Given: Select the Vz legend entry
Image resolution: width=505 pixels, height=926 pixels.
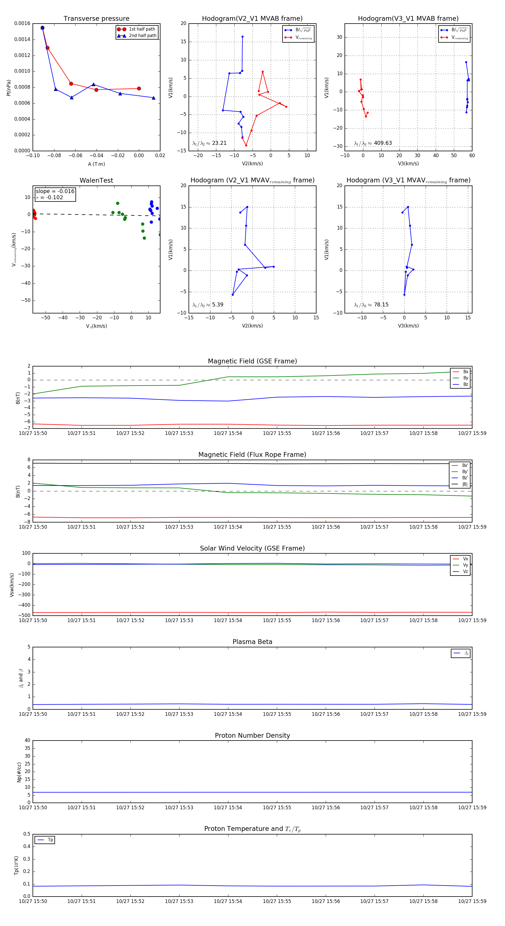Looking at the screenshot, I should [460, 572].
